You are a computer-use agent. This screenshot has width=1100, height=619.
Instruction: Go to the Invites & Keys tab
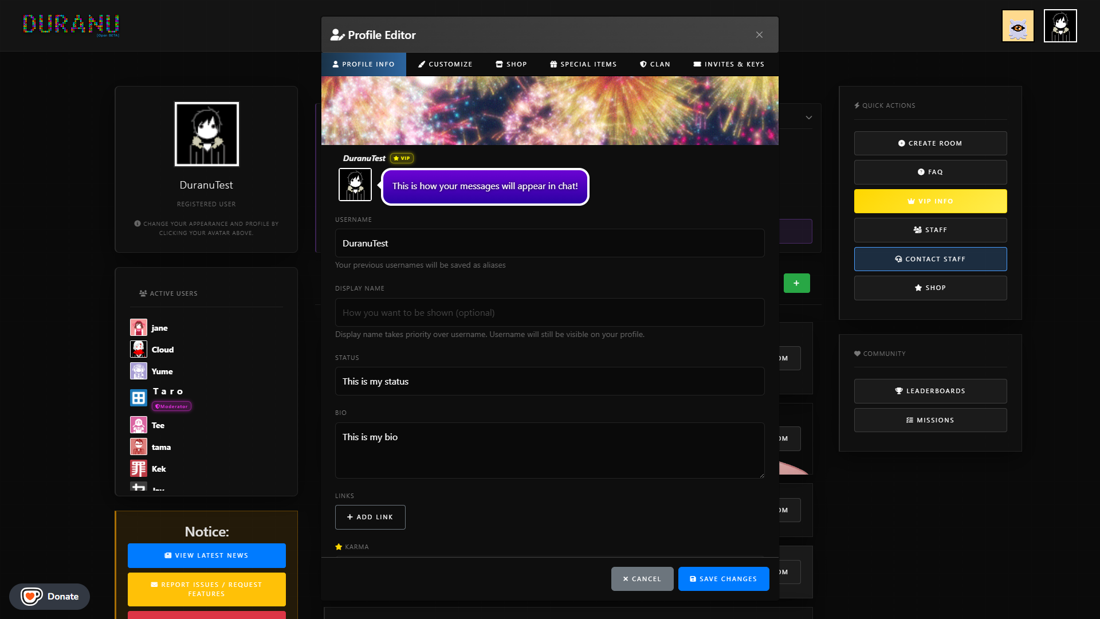tap(729, 64)
